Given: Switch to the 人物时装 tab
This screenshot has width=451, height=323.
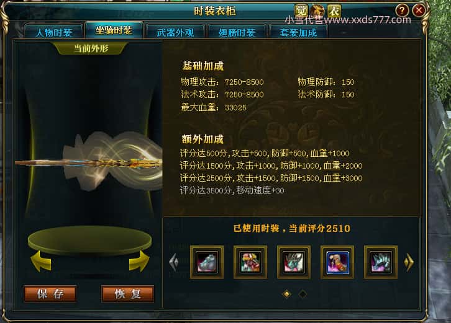Looking at the screenshot, I should [x=54, y=32].
